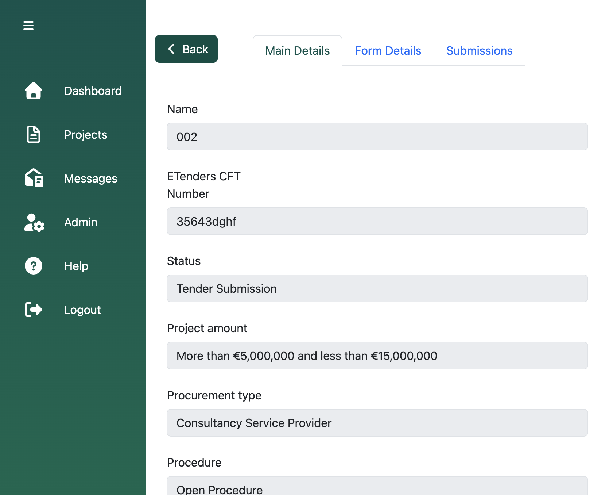
Task: Open the Admin sidebar link
Action: tap(81, 222)
